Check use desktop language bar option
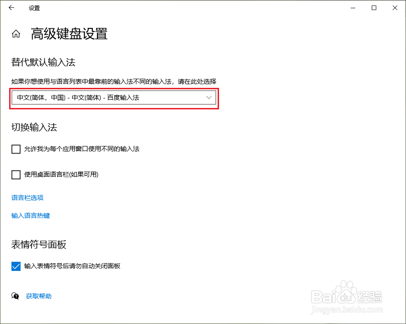The image size is (406, 324). (x=16, y=175)
